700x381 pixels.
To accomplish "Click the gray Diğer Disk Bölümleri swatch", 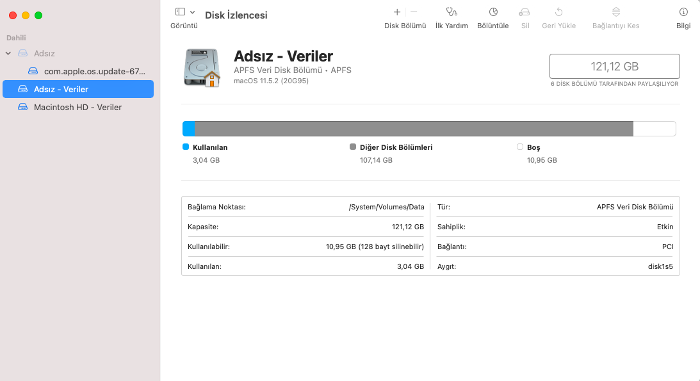I will 353,147.
